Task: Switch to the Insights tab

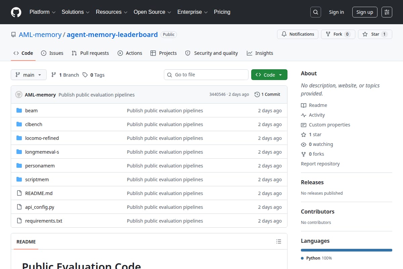Action: point(260,53)
